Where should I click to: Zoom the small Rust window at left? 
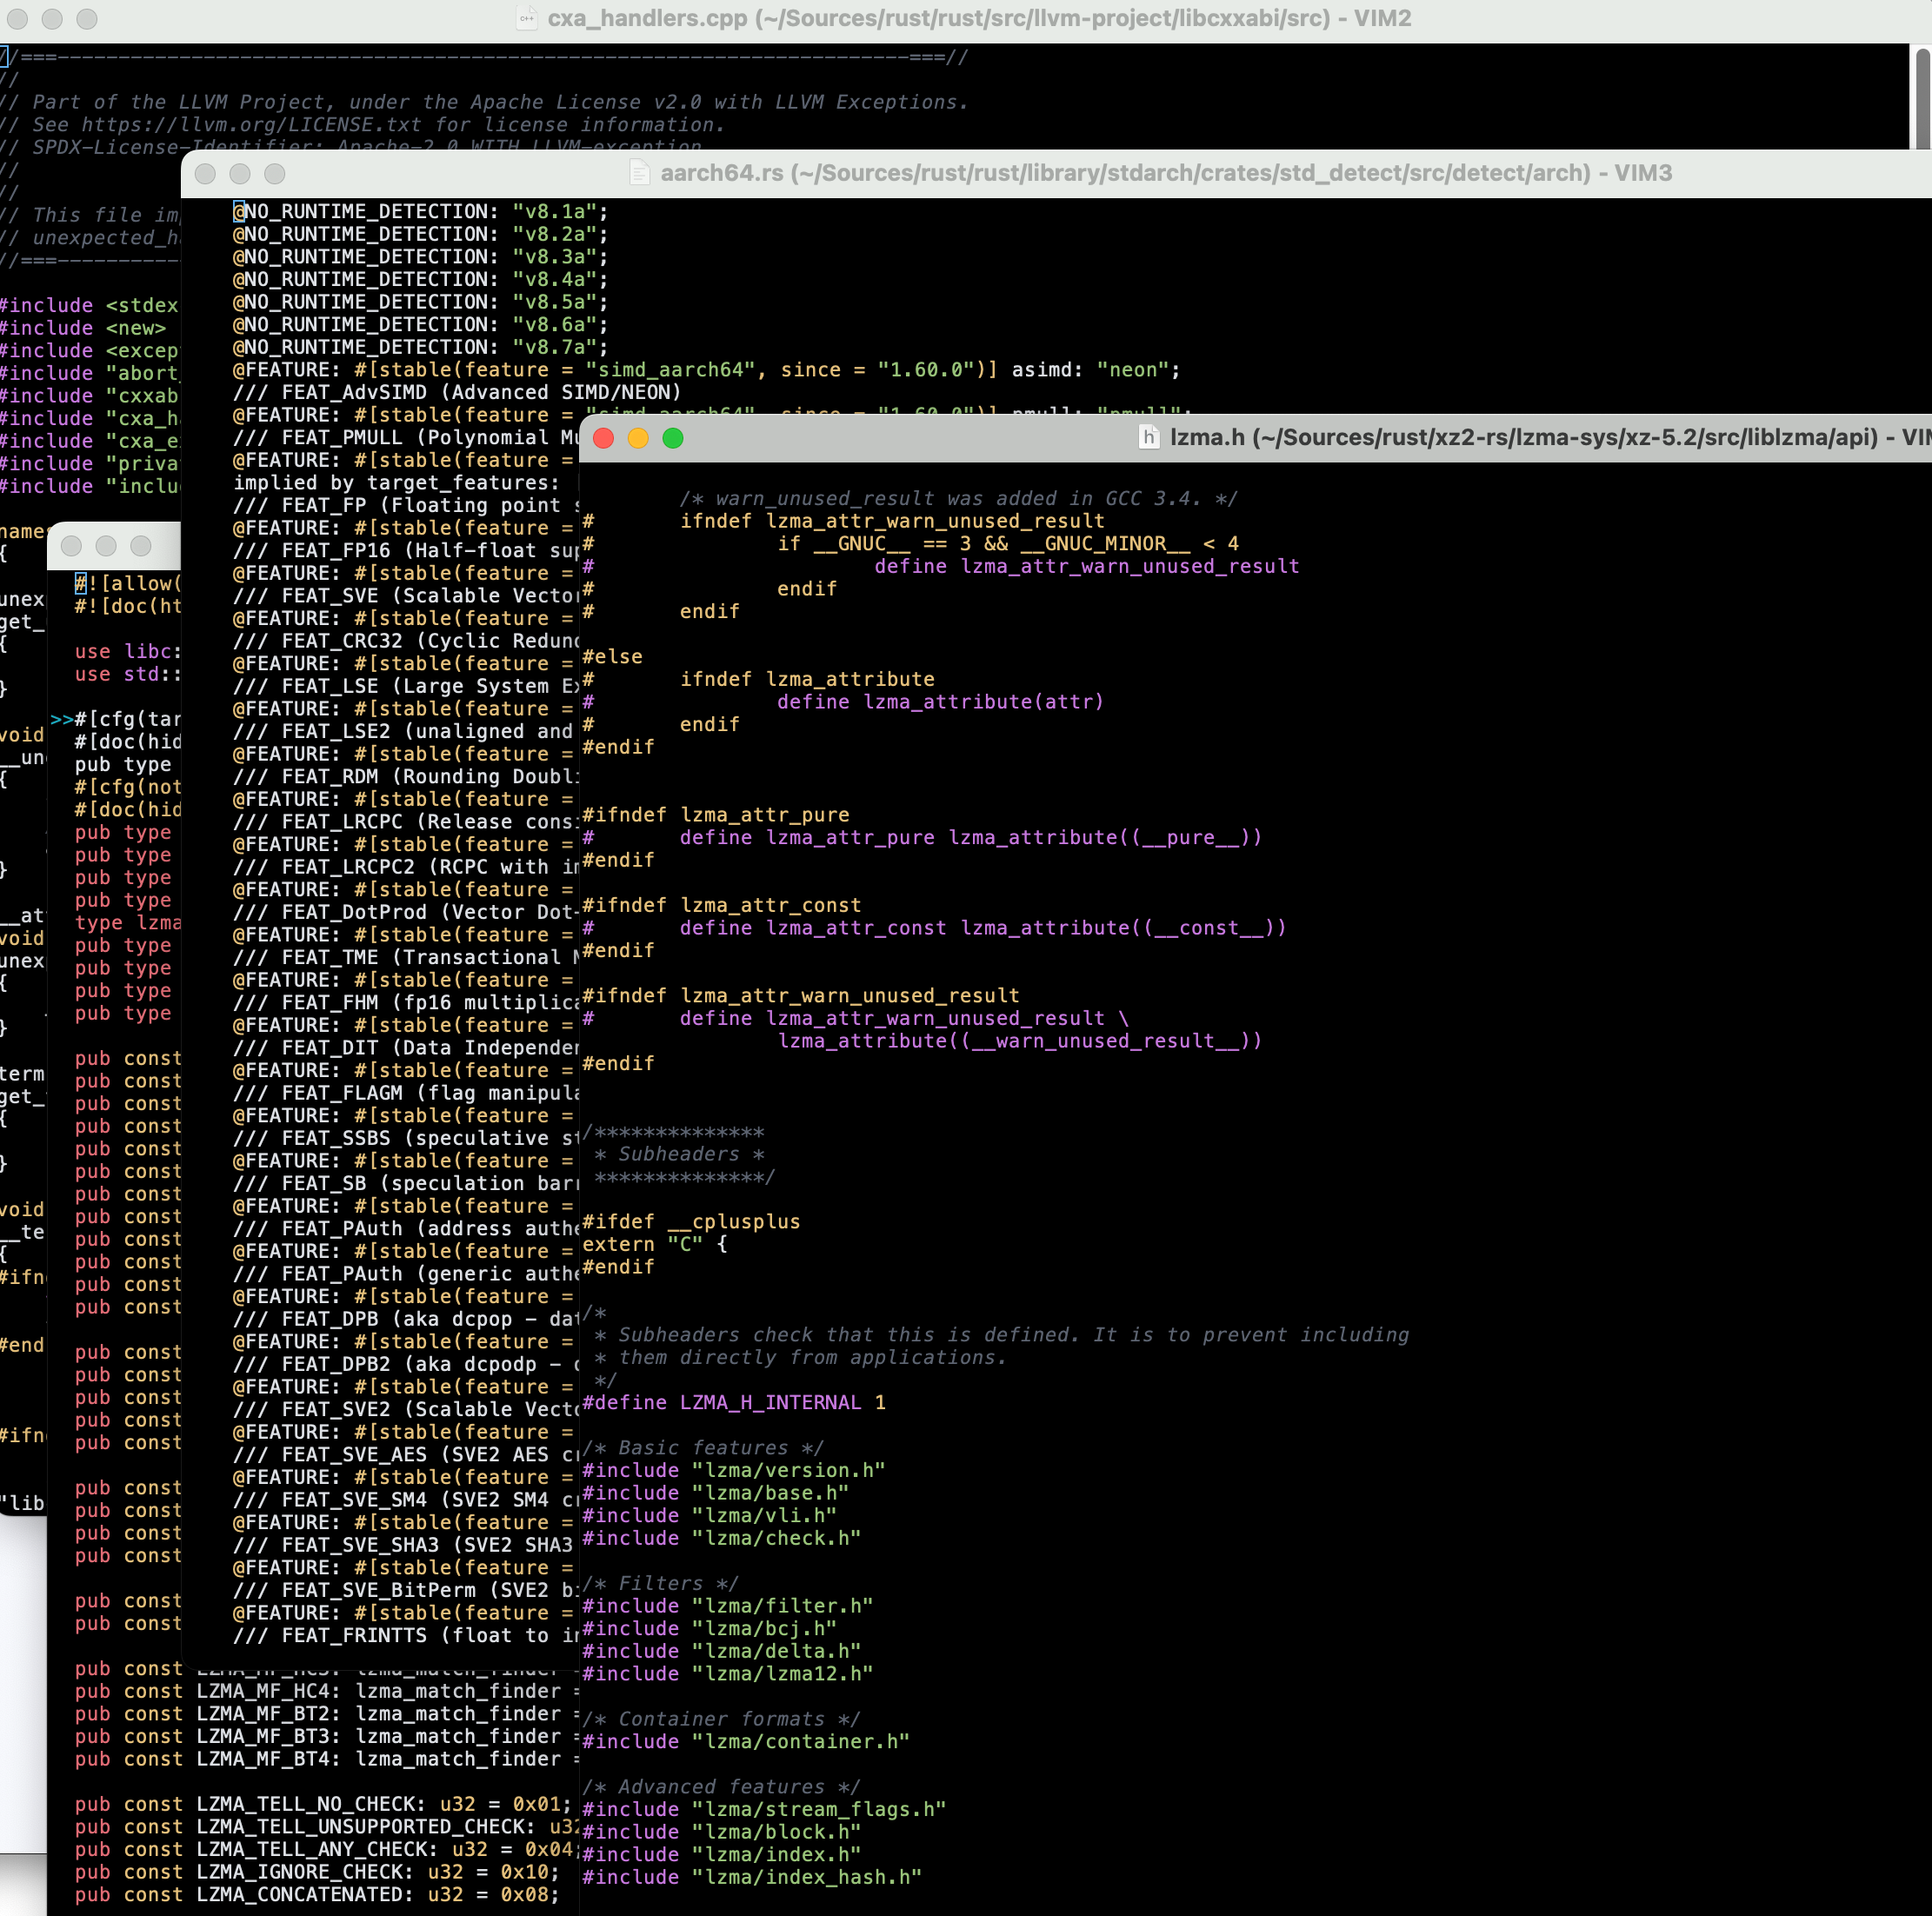141,546
